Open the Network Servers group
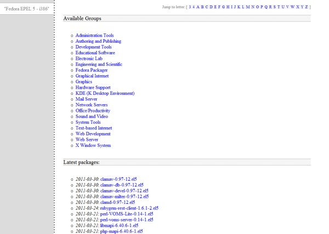This screenshot has width=329, height=234. click(x=92, y=105)
